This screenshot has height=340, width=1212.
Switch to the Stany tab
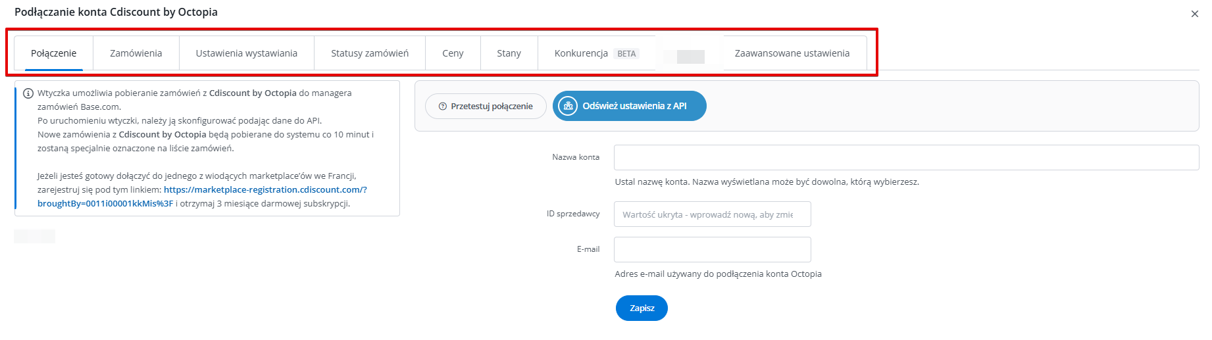[x=509, y=53]
